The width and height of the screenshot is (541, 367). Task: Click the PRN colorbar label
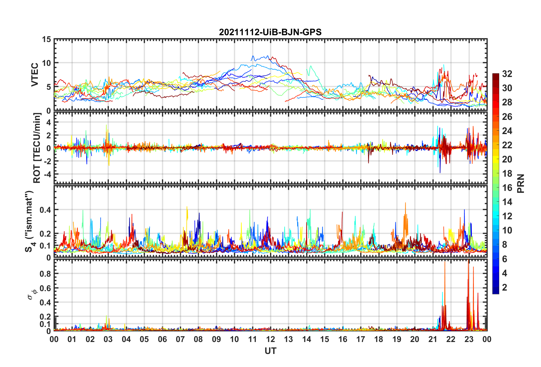[x=521, y=183]
